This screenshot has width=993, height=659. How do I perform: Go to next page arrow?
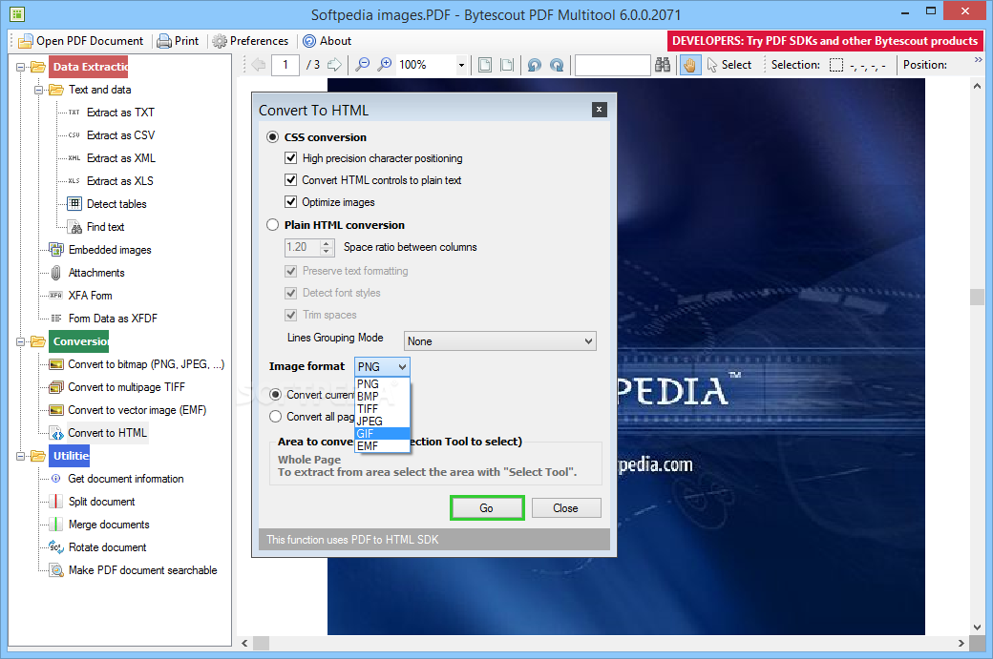(334, 65)
